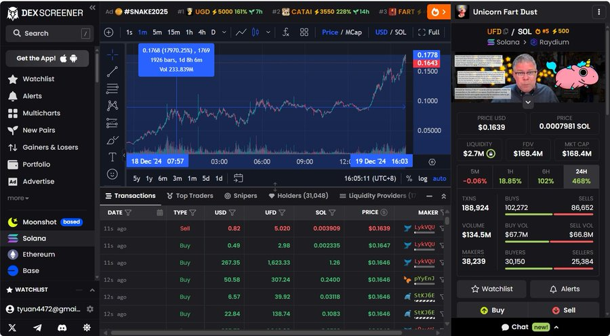The width and height of the screenshot is (610, 336).
Task: Select the 1H stats period
Action: (x=510, y=176)
